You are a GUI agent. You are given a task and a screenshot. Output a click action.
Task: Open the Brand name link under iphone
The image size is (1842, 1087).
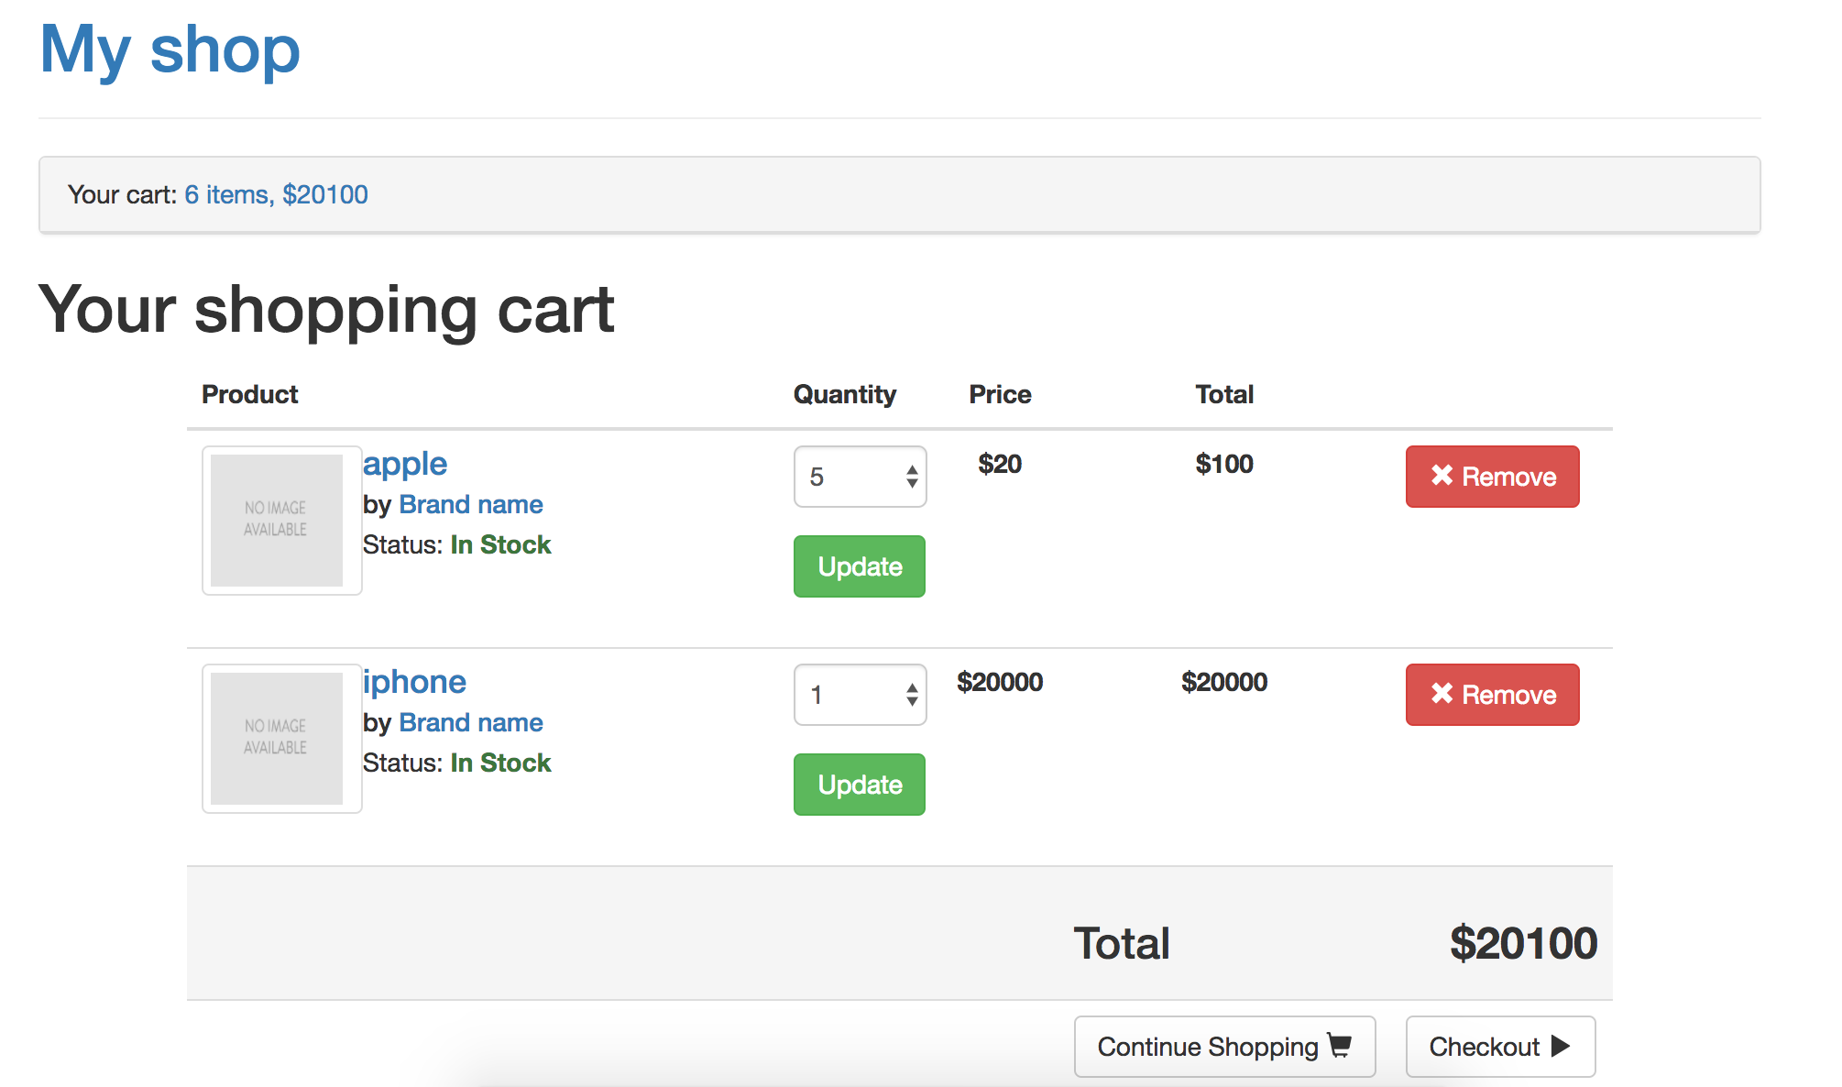471,722
